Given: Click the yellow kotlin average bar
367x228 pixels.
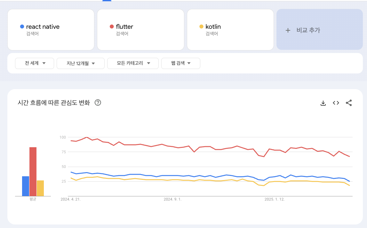Looking at the screenshot, I should click(x=40, y=188).
